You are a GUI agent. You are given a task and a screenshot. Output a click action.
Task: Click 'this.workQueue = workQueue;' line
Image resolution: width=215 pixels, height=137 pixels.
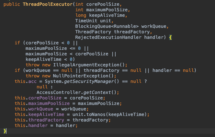tap(52, 109)
